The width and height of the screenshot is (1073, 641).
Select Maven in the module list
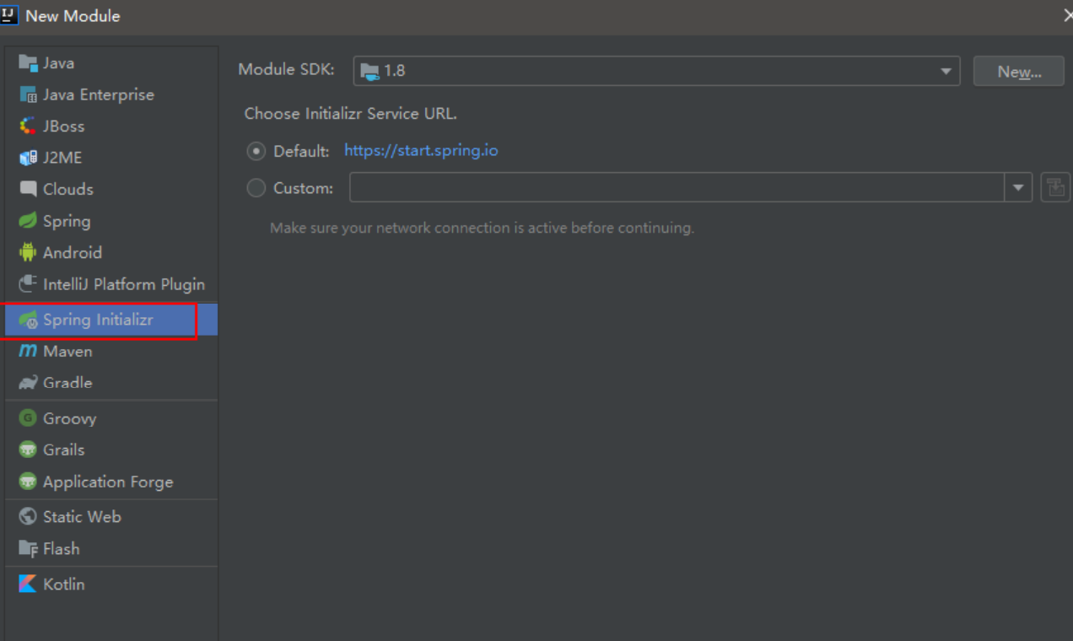pos(111,351)
